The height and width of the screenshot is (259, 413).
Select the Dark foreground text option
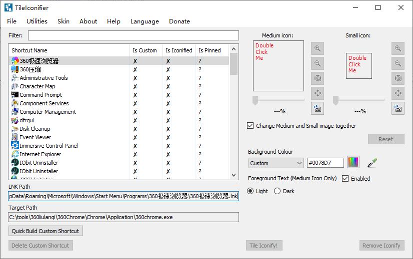pos(277,191)
